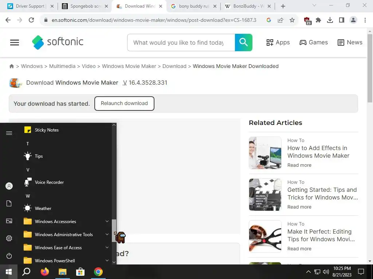The height and width of the screenshot is (279, 373).
Task: Open Softonic News section
Action: pyautogui.click(x=350, y=43)
